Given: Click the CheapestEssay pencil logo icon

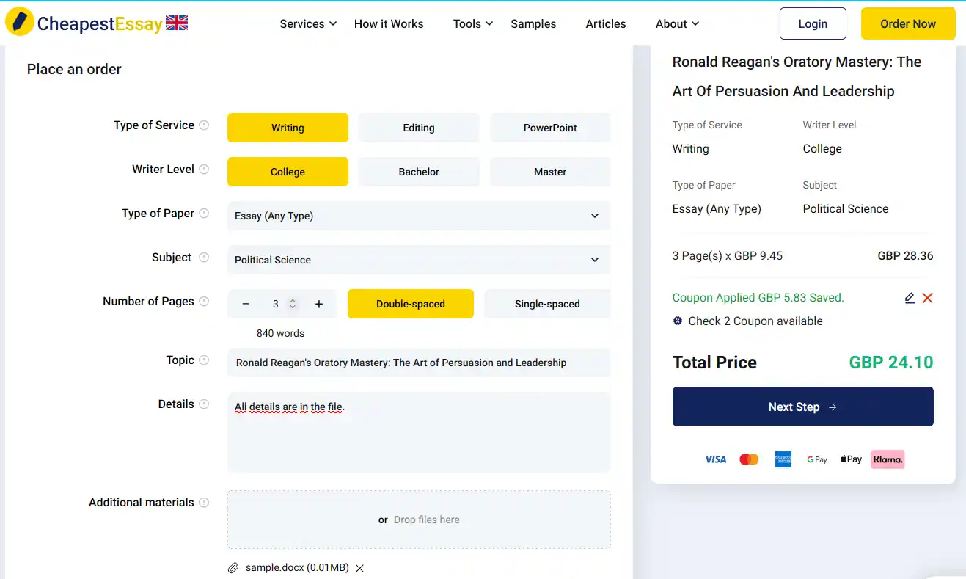Looking at the screenshot, I should tap(20, 22).
